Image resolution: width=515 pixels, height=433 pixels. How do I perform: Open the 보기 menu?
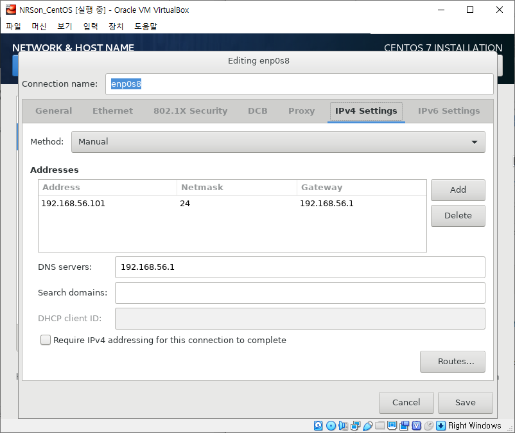coord(65,26)
